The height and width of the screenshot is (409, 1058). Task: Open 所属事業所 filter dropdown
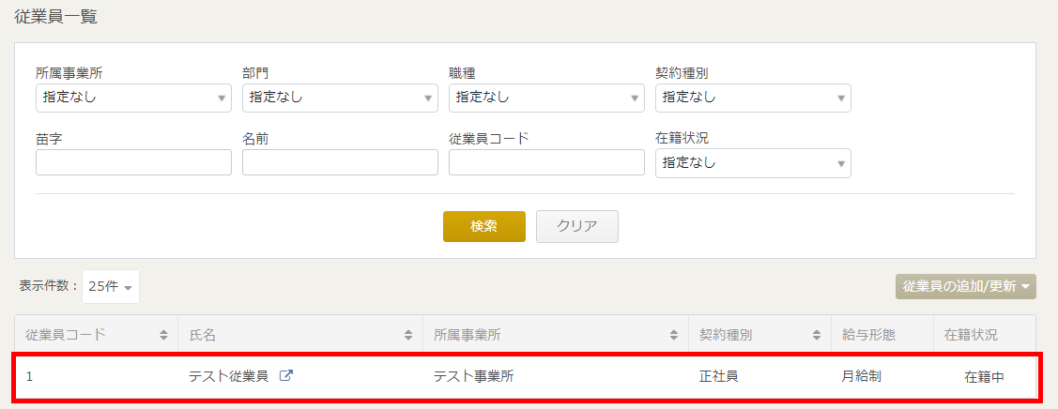pos(133,98)
